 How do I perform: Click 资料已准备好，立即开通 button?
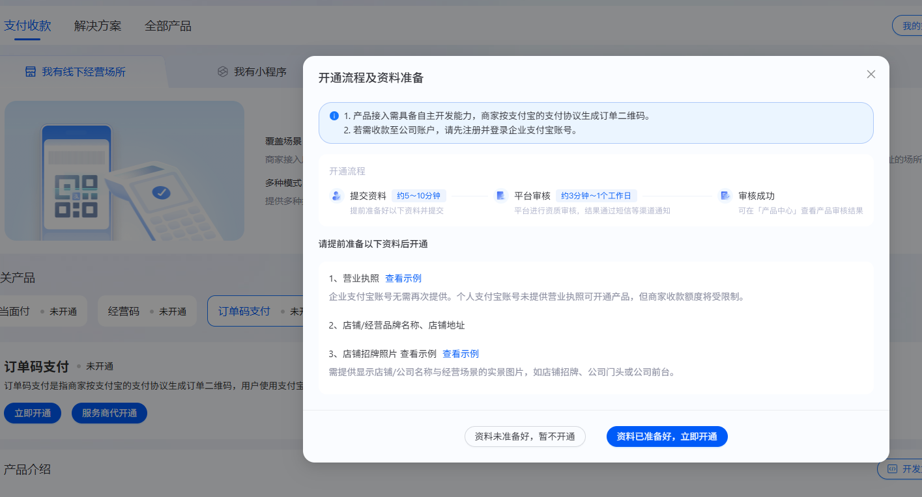667,437
